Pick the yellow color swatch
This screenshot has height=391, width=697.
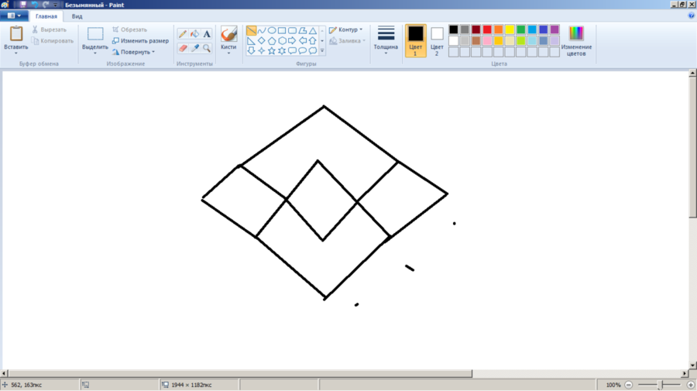510,29
